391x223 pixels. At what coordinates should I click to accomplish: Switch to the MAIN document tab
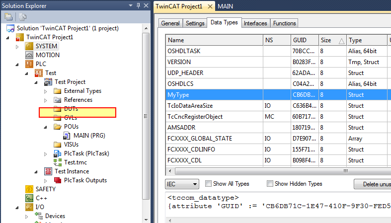pos(225,6)
